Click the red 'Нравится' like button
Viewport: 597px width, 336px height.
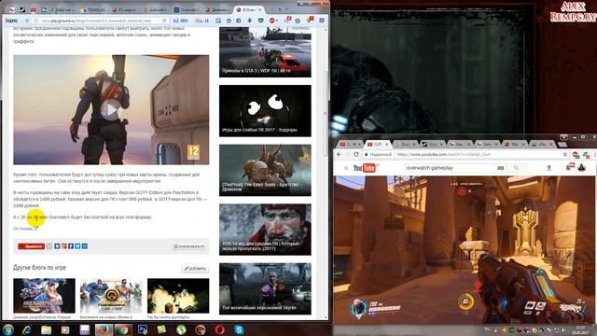(31, 246)
